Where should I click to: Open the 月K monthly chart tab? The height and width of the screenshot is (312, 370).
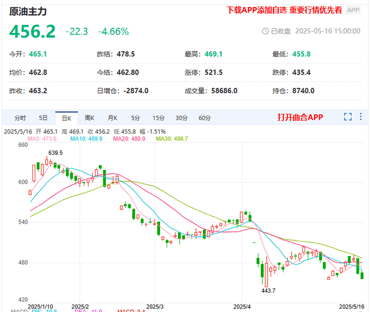(112, 118)
